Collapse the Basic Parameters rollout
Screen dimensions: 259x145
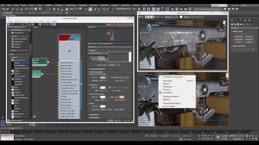[x=96, y=72]
